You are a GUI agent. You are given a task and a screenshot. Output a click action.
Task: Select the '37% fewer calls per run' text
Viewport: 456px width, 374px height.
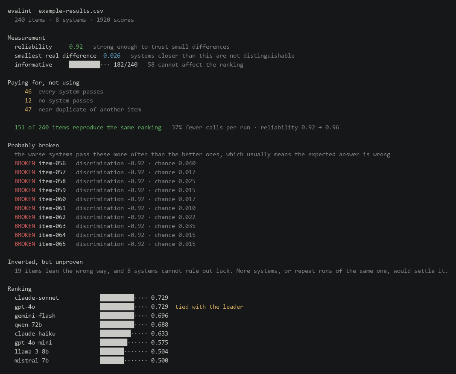coord(211,127)
